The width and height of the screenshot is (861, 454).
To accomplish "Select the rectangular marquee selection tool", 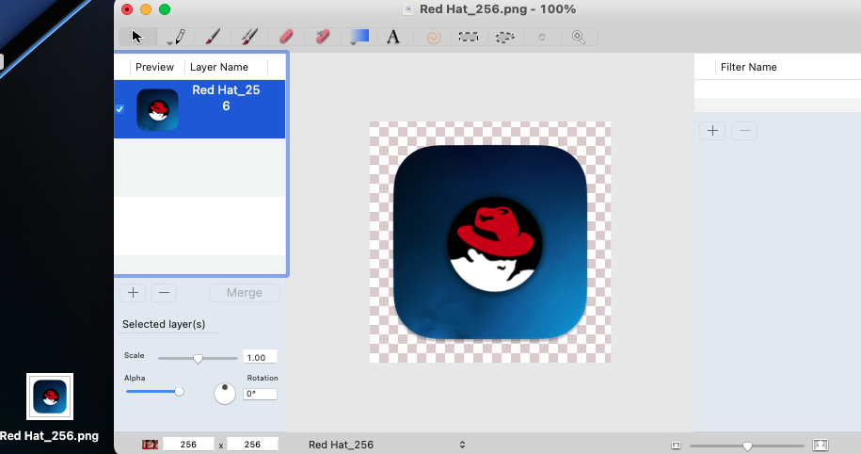I will pyautogui.click(x=469, y=37).
